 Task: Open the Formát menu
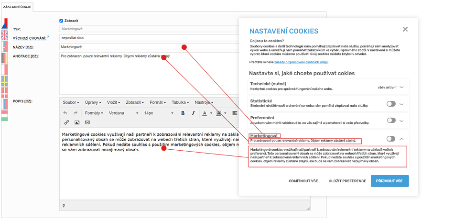pos(158,102)
